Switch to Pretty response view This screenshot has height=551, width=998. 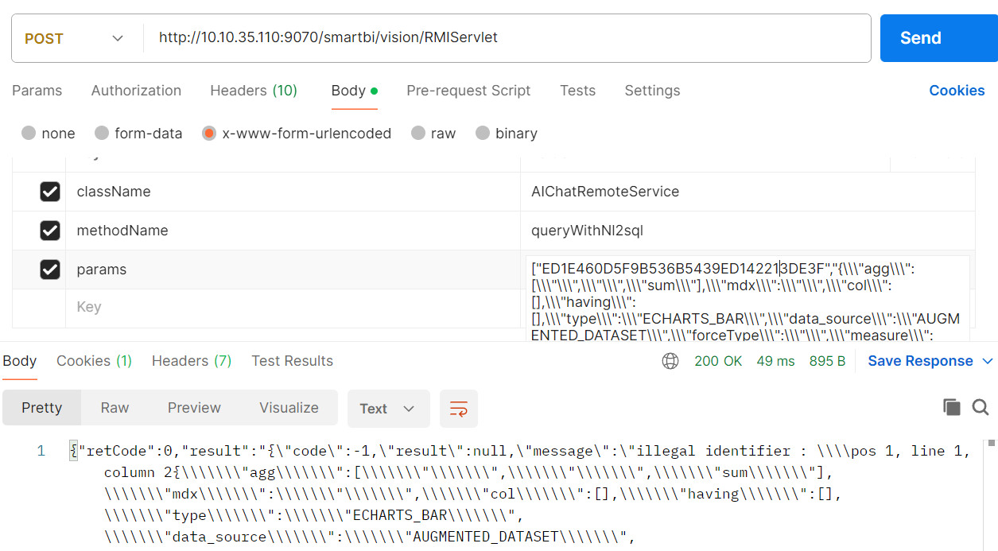(x=42, y=408)
